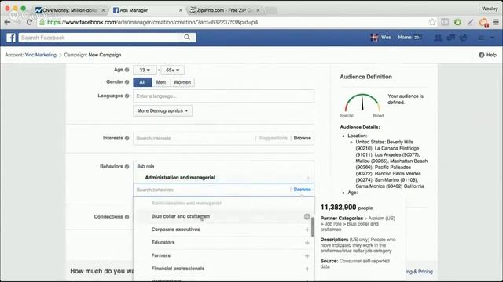Select All gender option
Image resolution: width=503 pixels, height=282 pixels.
(x=142, y=82)
